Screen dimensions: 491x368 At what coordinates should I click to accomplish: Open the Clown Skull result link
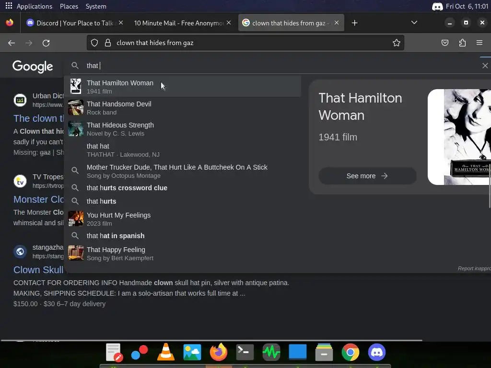click(x=38, y=270)
